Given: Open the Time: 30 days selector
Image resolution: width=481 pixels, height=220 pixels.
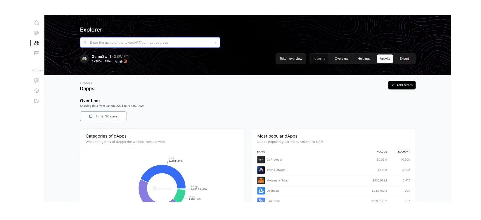Looking at the screenshot, I should [x=103, y=116].
